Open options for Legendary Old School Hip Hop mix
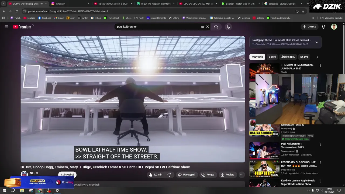The width and height of the screenshot is (345, 194). point(320,163)
